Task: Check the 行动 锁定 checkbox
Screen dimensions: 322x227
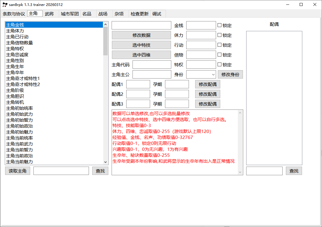Action: pos(220,45)
